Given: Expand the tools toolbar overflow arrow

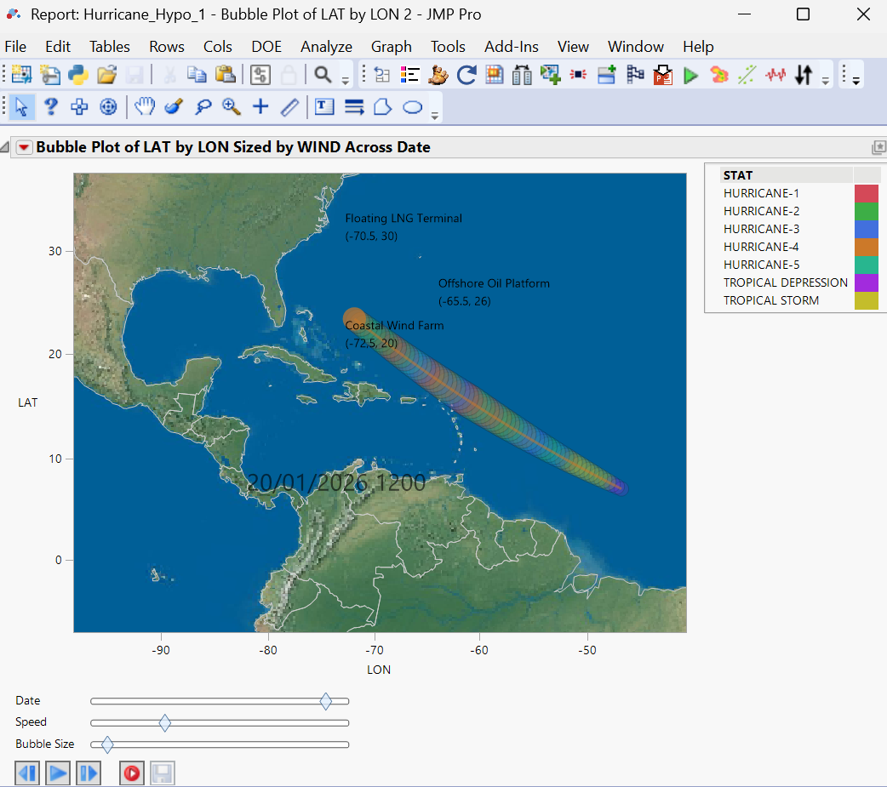Looking at the screenshot, I should click(x=434, y=116).
